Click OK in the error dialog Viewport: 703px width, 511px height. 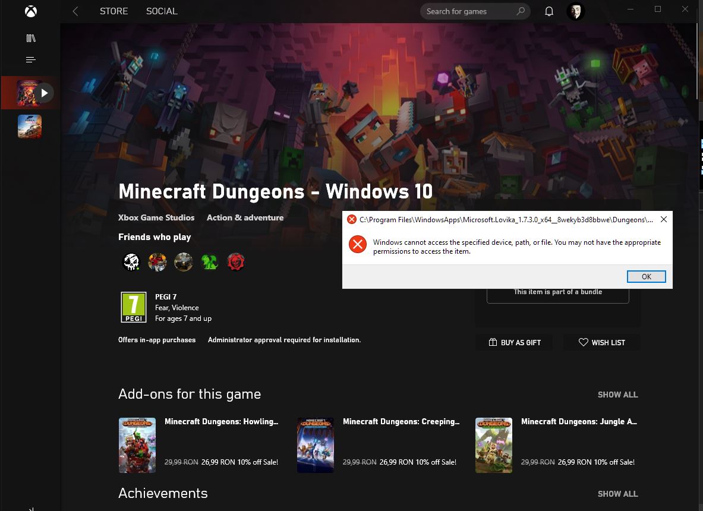pyautogui.click(x=646, y=276)
